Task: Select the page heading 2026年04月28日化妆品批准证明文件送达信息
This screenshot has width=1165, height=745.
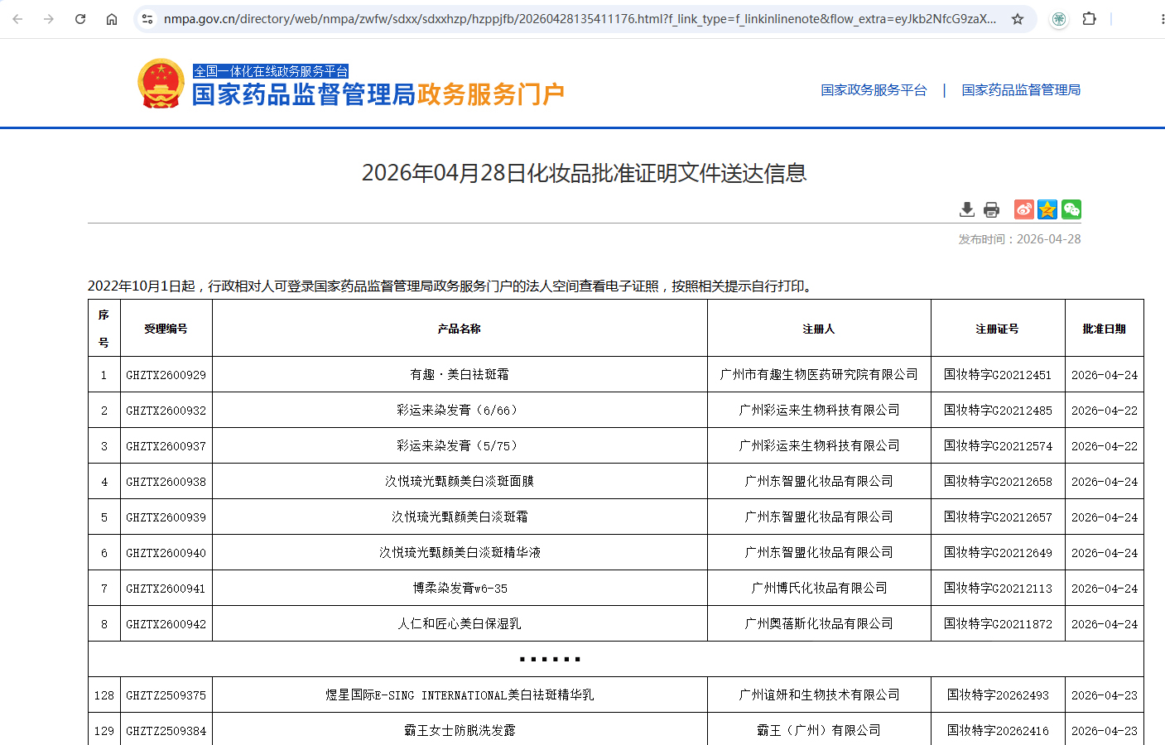Action: 585,172
